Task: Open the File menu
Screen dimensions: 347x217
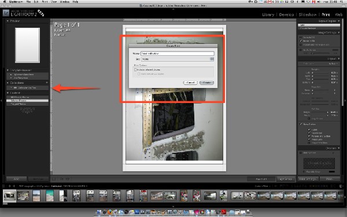Action: [x=28, y=2]
